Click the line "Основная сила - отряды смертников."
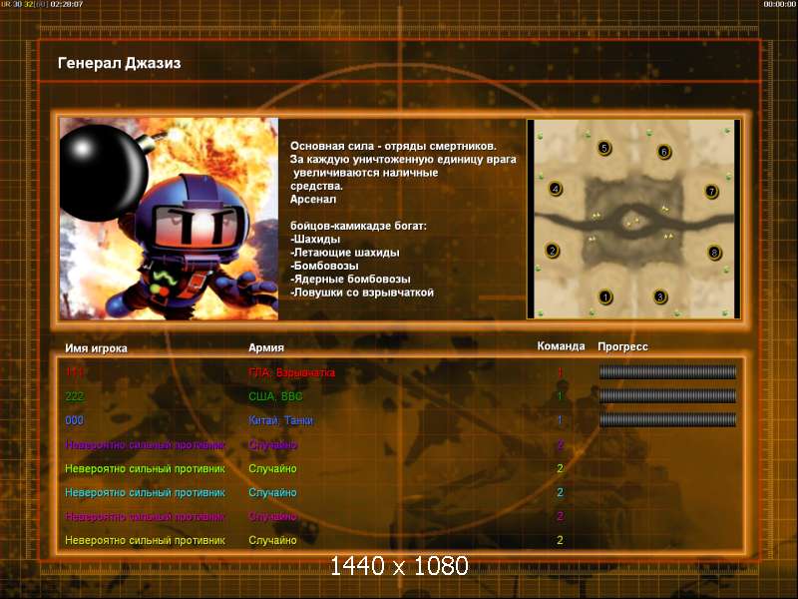The width and height of the screenshot is (798, 599). point(393,146)
